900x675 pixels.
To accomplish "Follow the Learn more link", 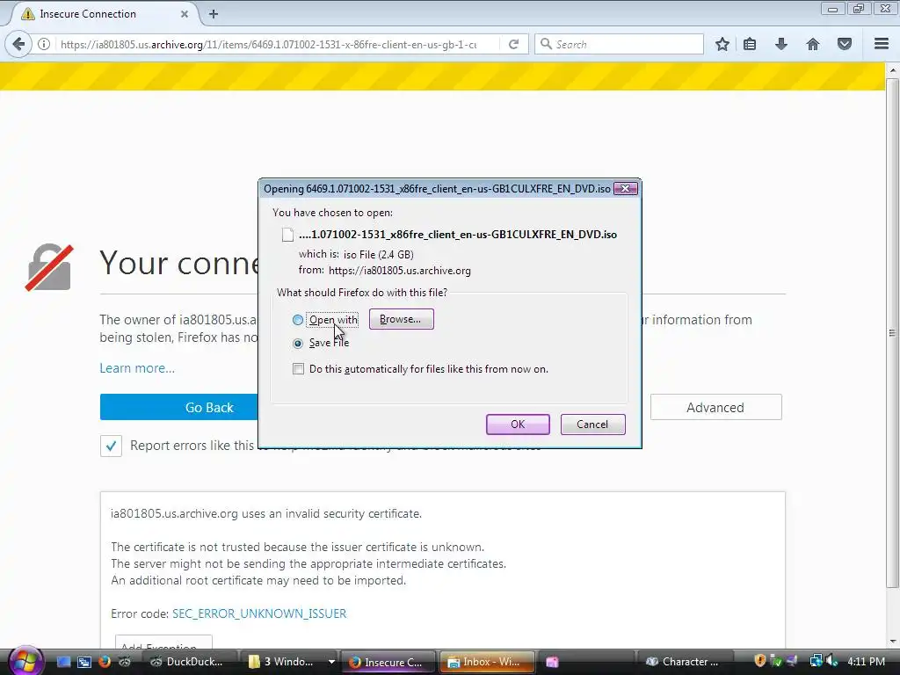I will (137, 368).
